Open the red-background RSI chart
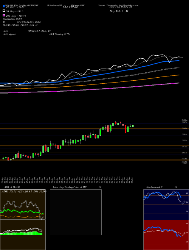The width and height of the screenshot is (189, 250). point(166,235)
